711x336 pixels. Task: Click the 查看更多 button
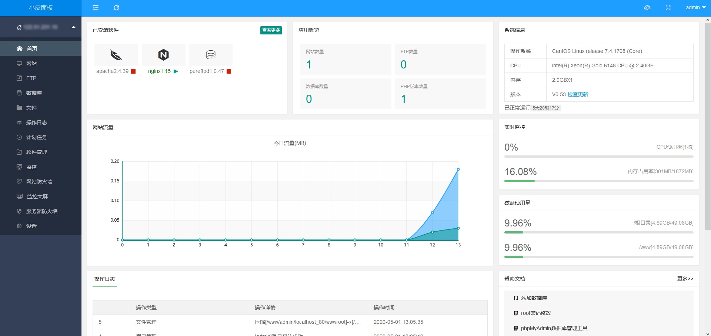(x=271, y=30)
